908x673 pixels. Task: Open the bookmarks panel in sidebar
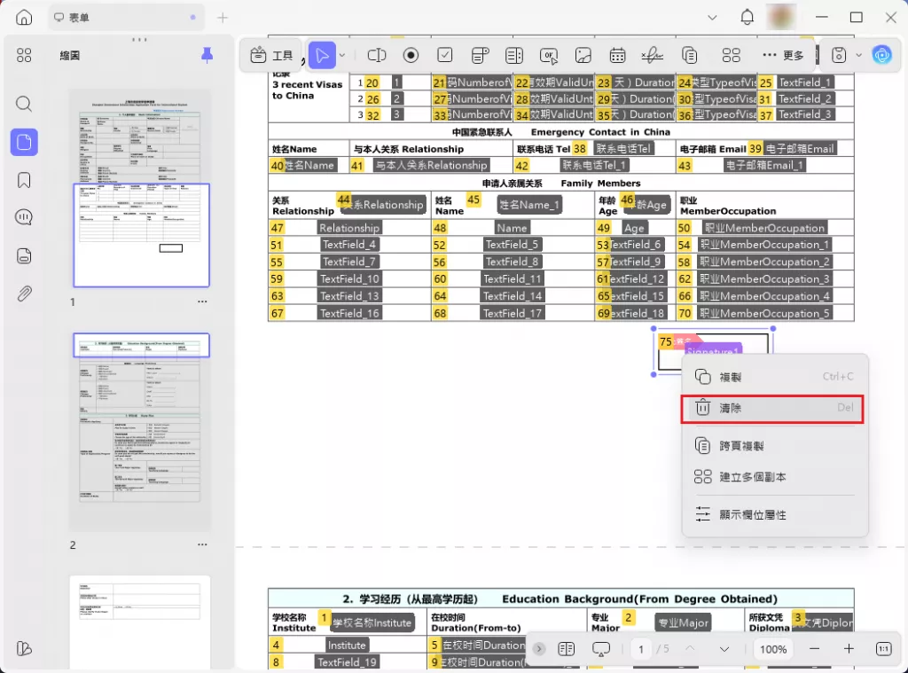point(24,180)
